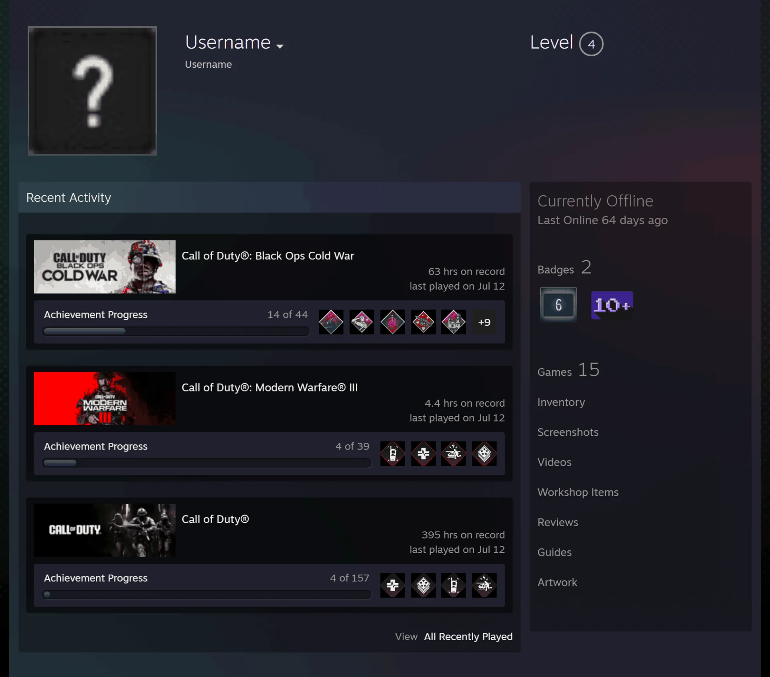The width and height of the screenshot is (770, 677).
Task: Open the black Call of Duty game thumbnail
Action: pyautogui.click(x=105, y=530)
